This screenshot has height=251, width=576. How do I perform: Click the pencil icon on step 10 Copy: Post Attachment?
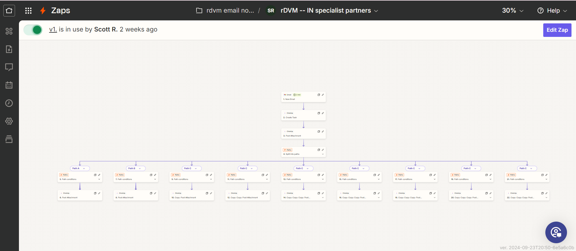(x=211, y=193)
